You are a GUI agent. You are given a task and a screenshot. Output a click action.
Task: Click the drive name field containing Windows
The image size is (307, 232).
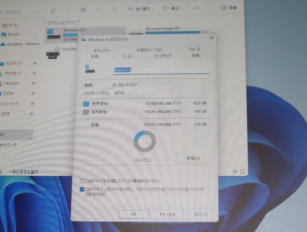pyautogui.click(x=161, y=70)
